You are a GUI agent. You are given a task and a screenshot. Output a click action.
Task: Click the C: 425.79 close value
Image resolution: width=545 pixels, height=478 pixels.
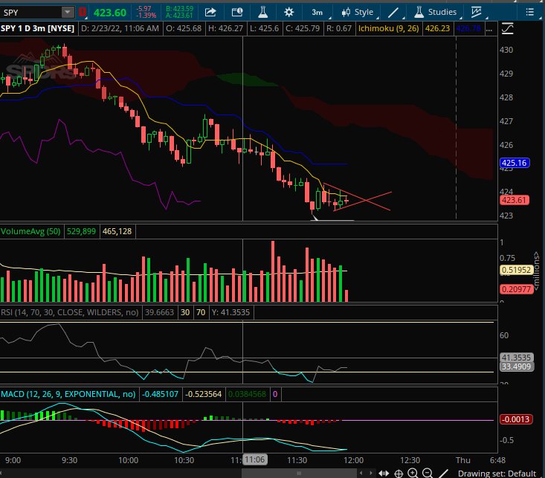coord(303,28)
